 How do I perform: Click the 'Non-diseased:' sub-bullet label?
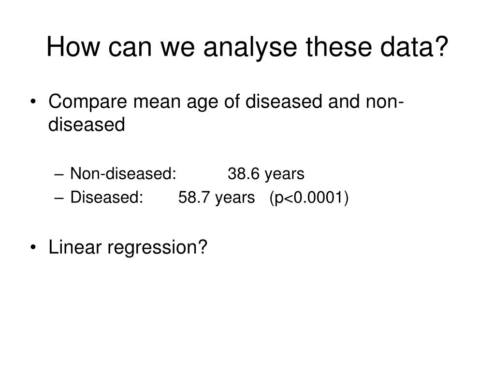point(123,173)
